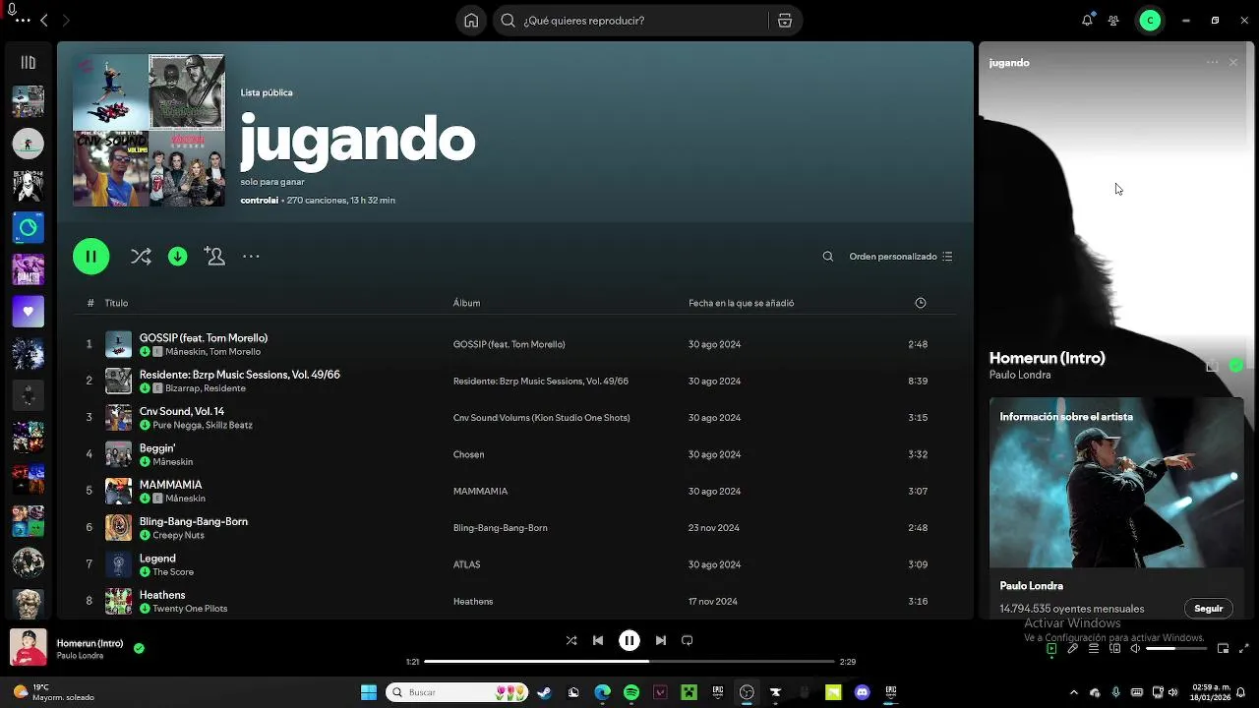Open more options in Now Playing panel
Image resolution: width=1259 pixels, height=708 pixels.
click(x=1212, y=62)
